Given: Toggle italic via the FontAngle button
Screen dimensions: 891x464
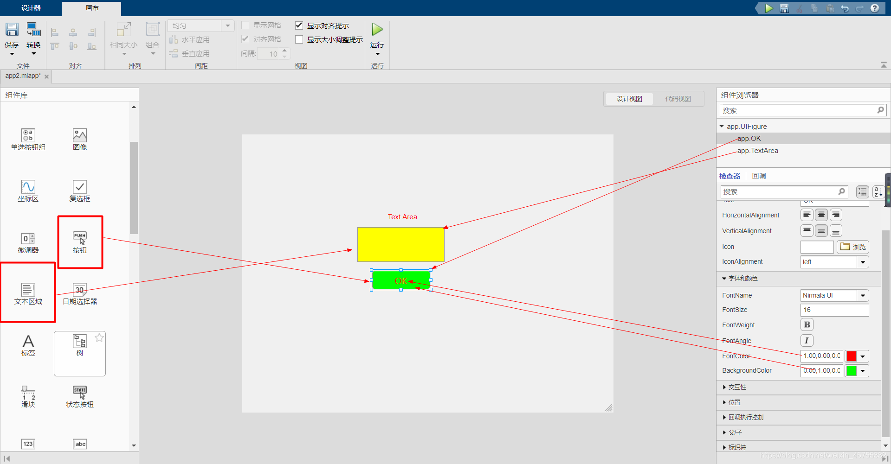Looking at the screenshot, I should click(807, 340).
